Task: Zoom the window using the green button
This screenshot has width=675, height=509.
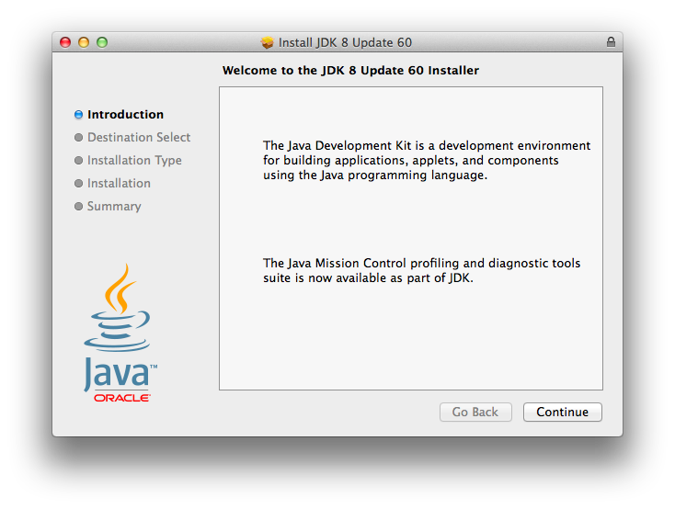Action: click(102, 42)
